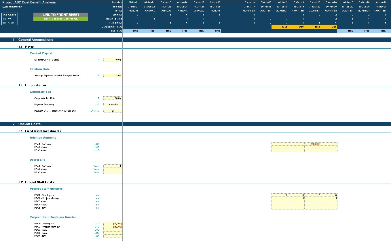Open the Payment Frequency 'Annually' dropdown
Viewport: 391px width, 241px height.
click(113, 104)
